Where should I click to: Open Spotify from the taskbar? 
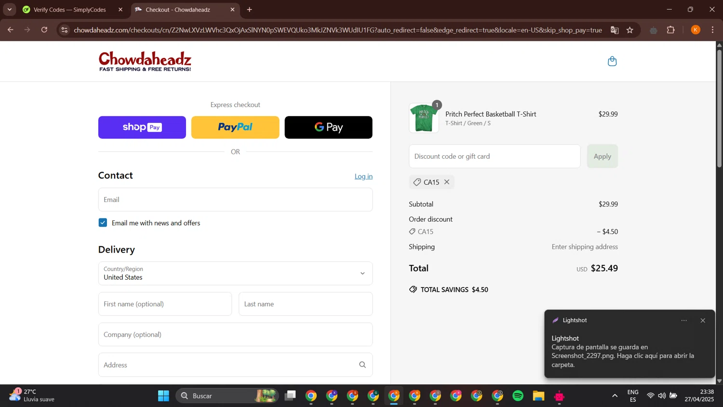518,396
